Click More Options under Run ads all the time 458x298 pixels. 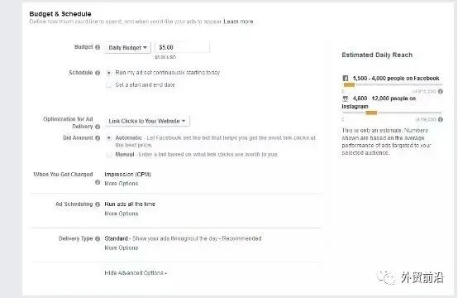[x=122, y=214]
